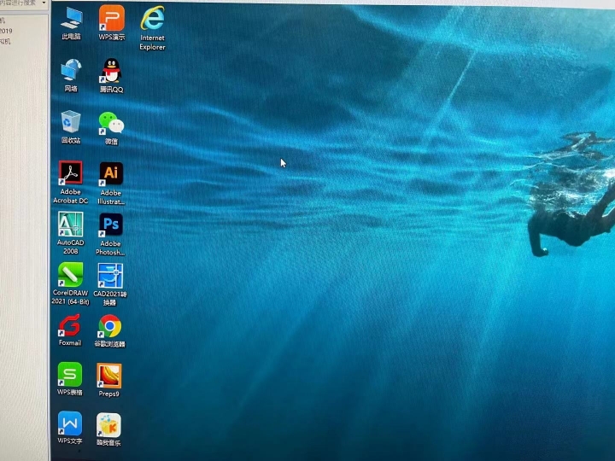Open the search box dropdown arrow
This screenshot has width=615, height=461.
click(x=44, y=3)
